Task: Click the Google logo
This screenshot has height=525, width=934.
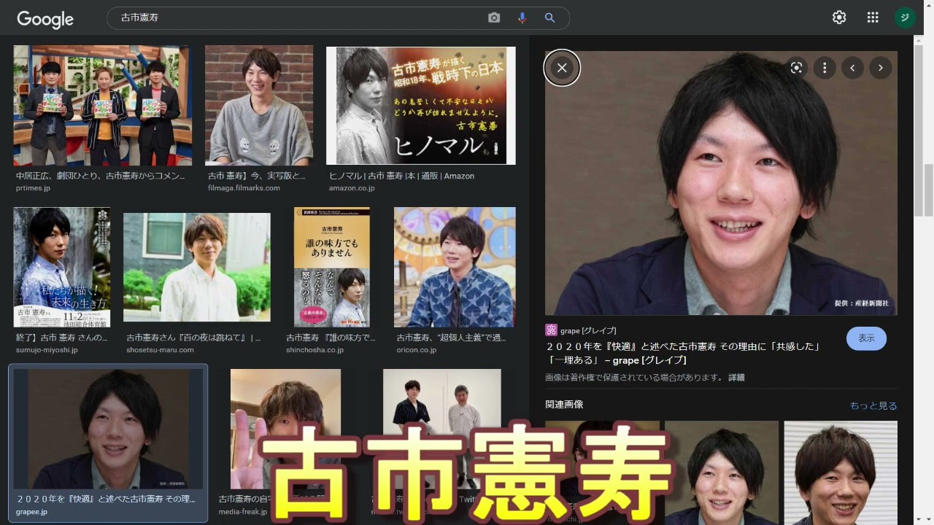Action: click(45, 19)
